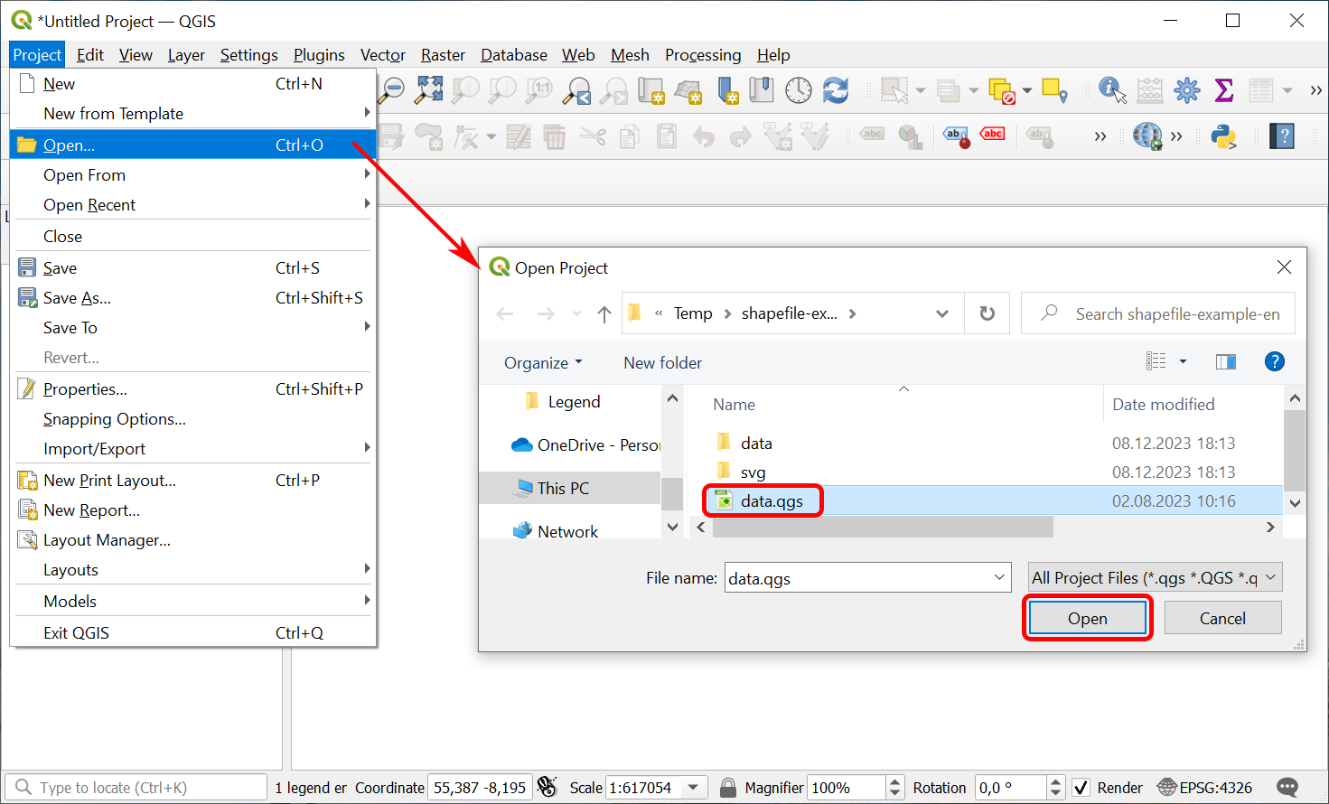The image size is (1329, 804).
Task: Toggle the Render checkbox
Action: pyautogui.click(x=1081, y=788)
